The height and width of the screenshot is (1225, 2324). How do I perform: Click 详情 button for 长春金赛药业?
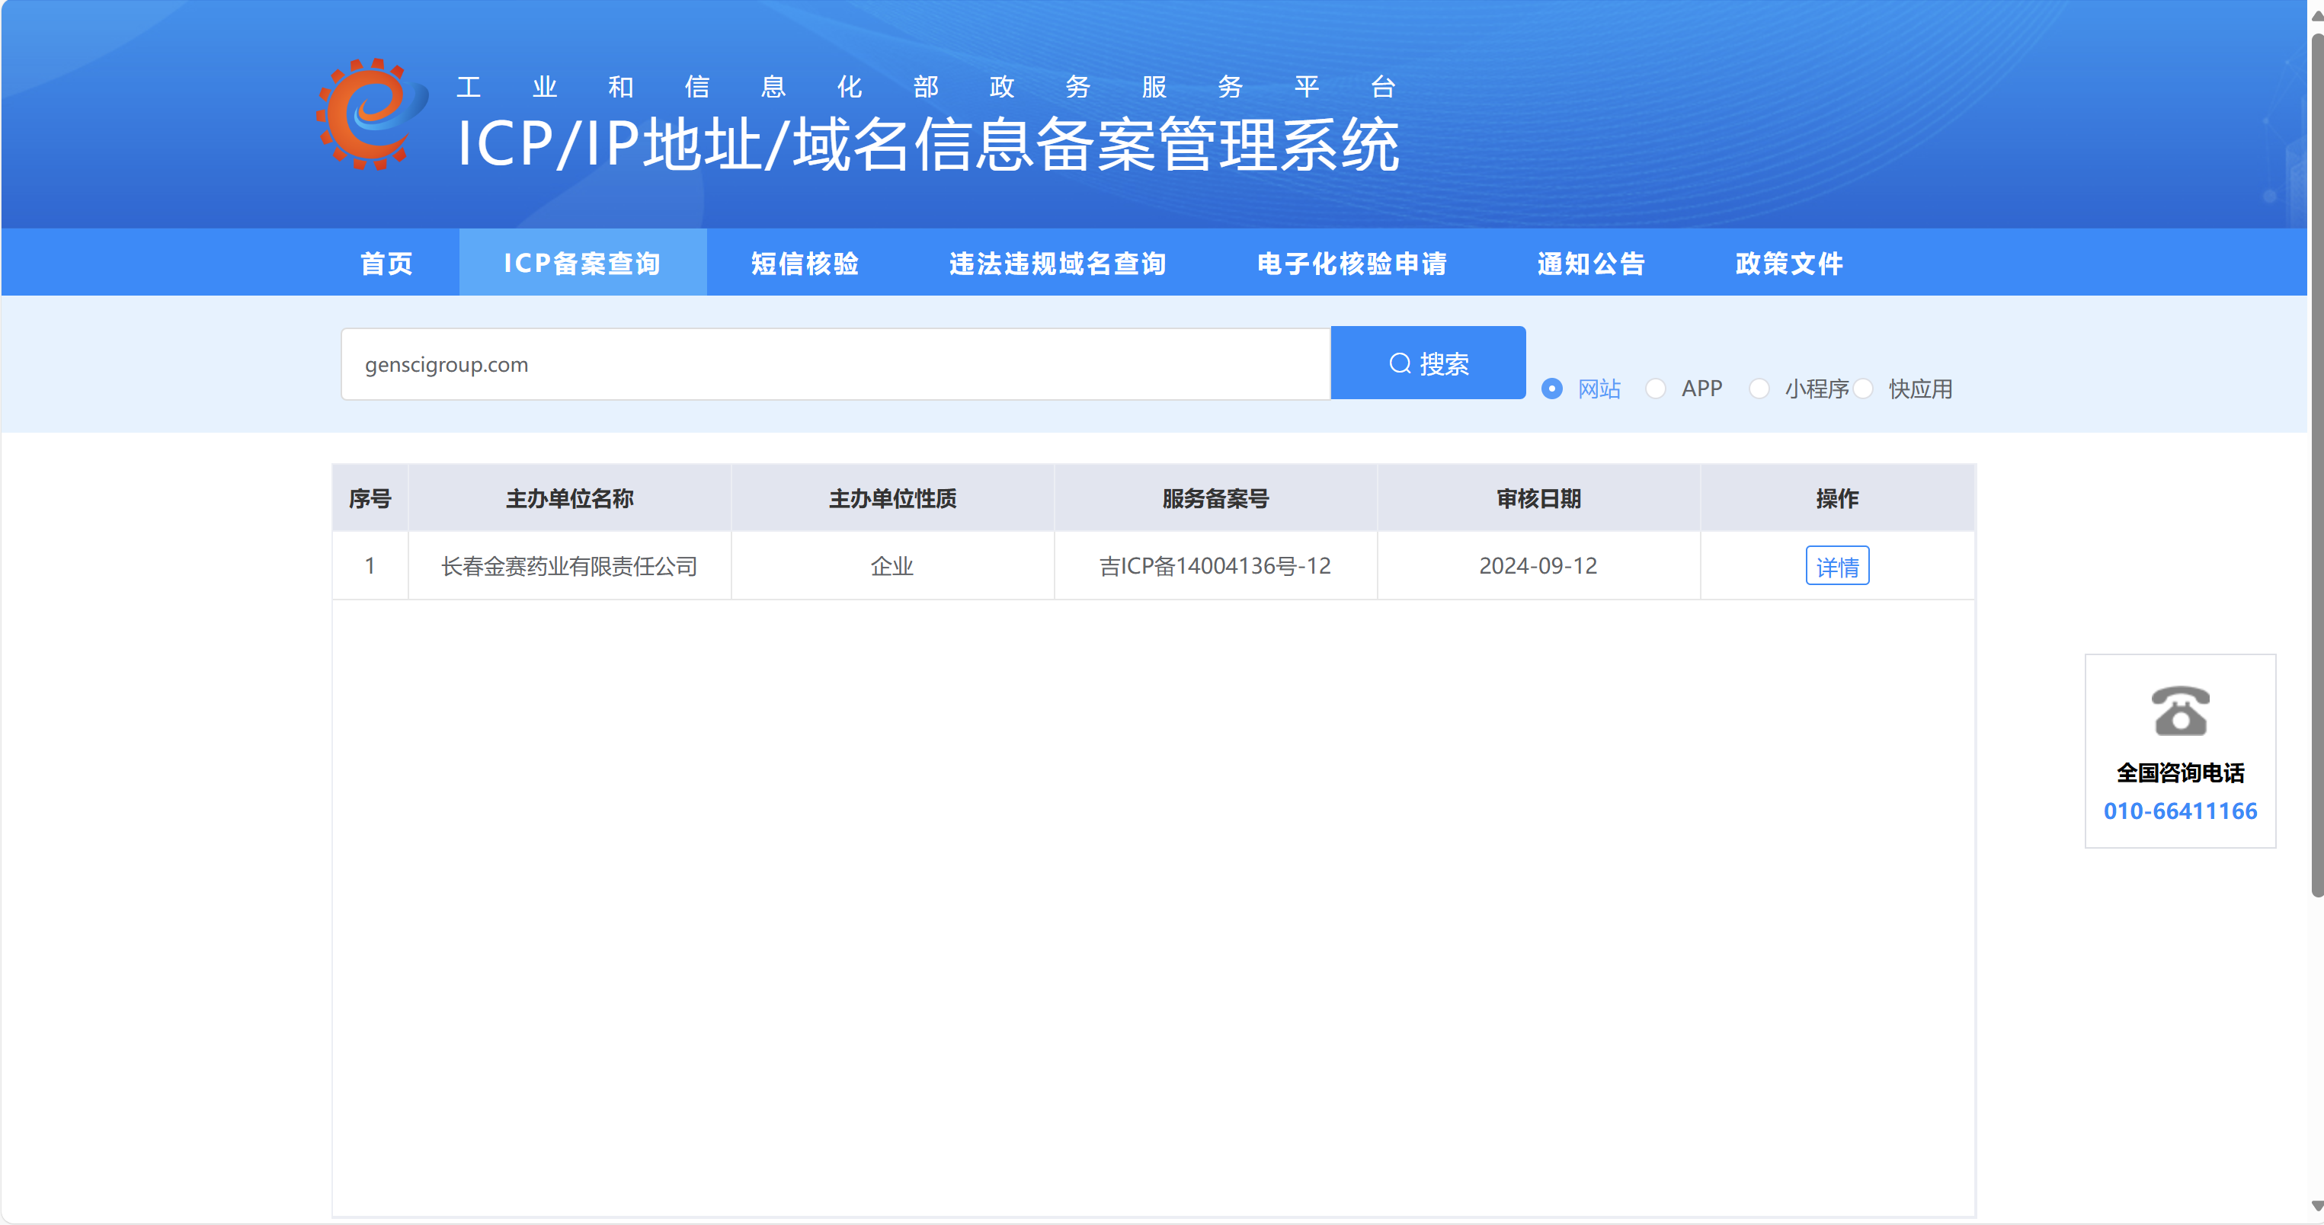tap(1837, 567)
